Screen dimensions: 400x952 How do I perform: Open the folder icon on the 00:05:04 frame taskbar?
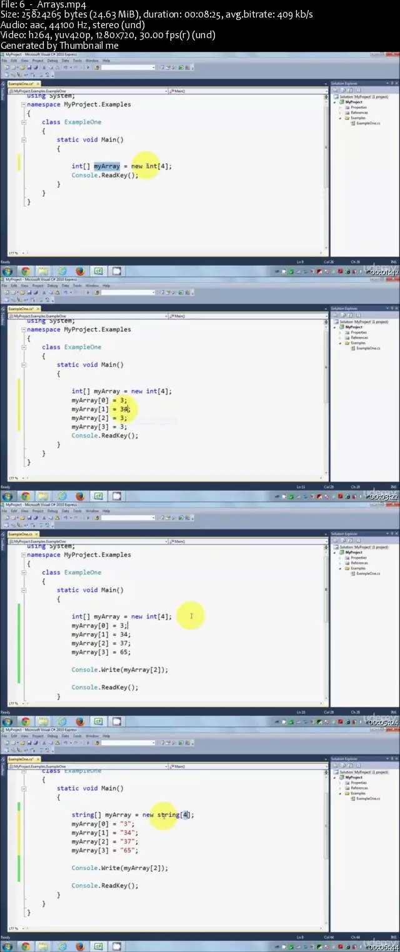pyautogui.click(x=43, y=721)
